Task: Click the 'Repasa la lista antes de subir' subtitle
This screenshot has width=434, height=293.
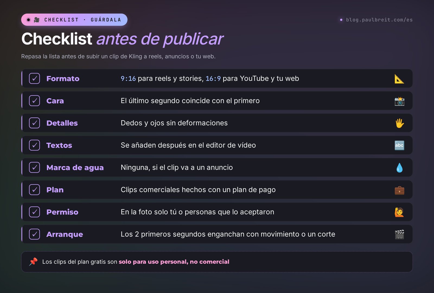Action: pyautogui.click(x=118, y=56)
